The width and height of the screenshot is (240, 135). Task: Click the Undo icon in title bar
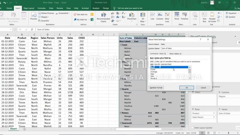pos(5,3)
